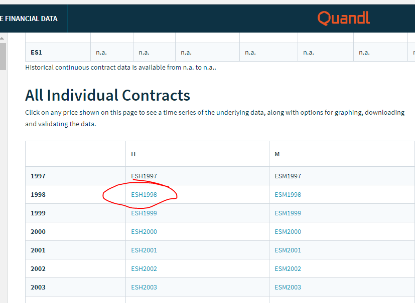Viewport: 415px width, 303px height.
Task: Click the vertical scrollbar thumb
Action: tap(3, 56)
